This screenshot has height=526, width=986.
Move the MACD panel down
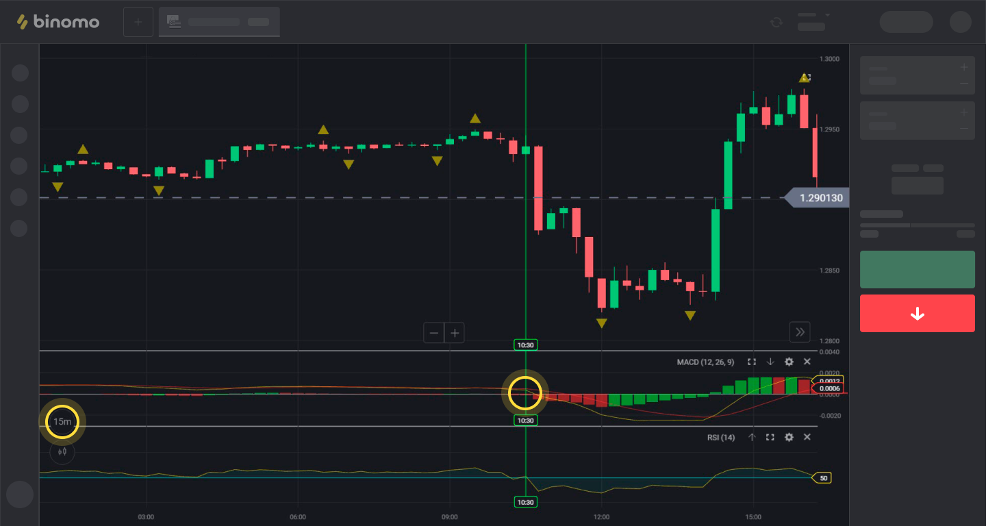770,362
